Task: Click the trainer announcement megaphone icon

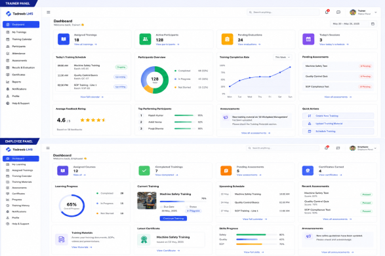Action: 226,118
